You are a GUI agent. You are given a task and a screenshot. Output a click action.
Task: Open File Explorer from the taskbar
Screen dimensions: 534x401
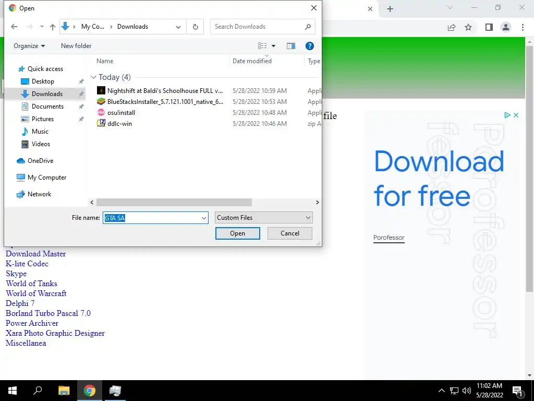[64, 391]
